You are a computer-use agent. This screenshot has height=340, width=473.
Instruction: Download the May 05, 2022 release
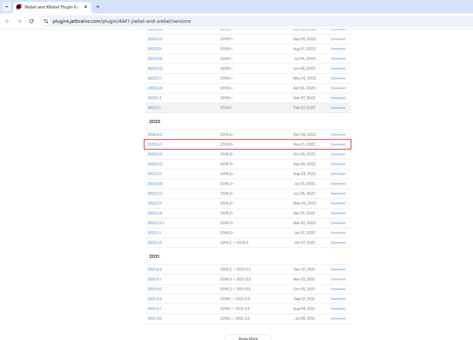(338, 203)
